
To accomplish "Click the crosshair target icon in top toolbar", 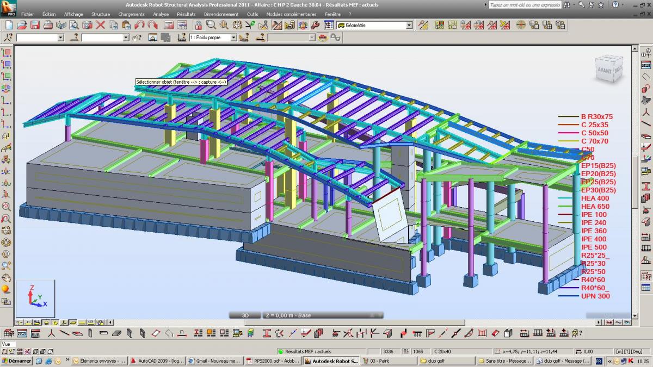I will click(x=521, y=25).
